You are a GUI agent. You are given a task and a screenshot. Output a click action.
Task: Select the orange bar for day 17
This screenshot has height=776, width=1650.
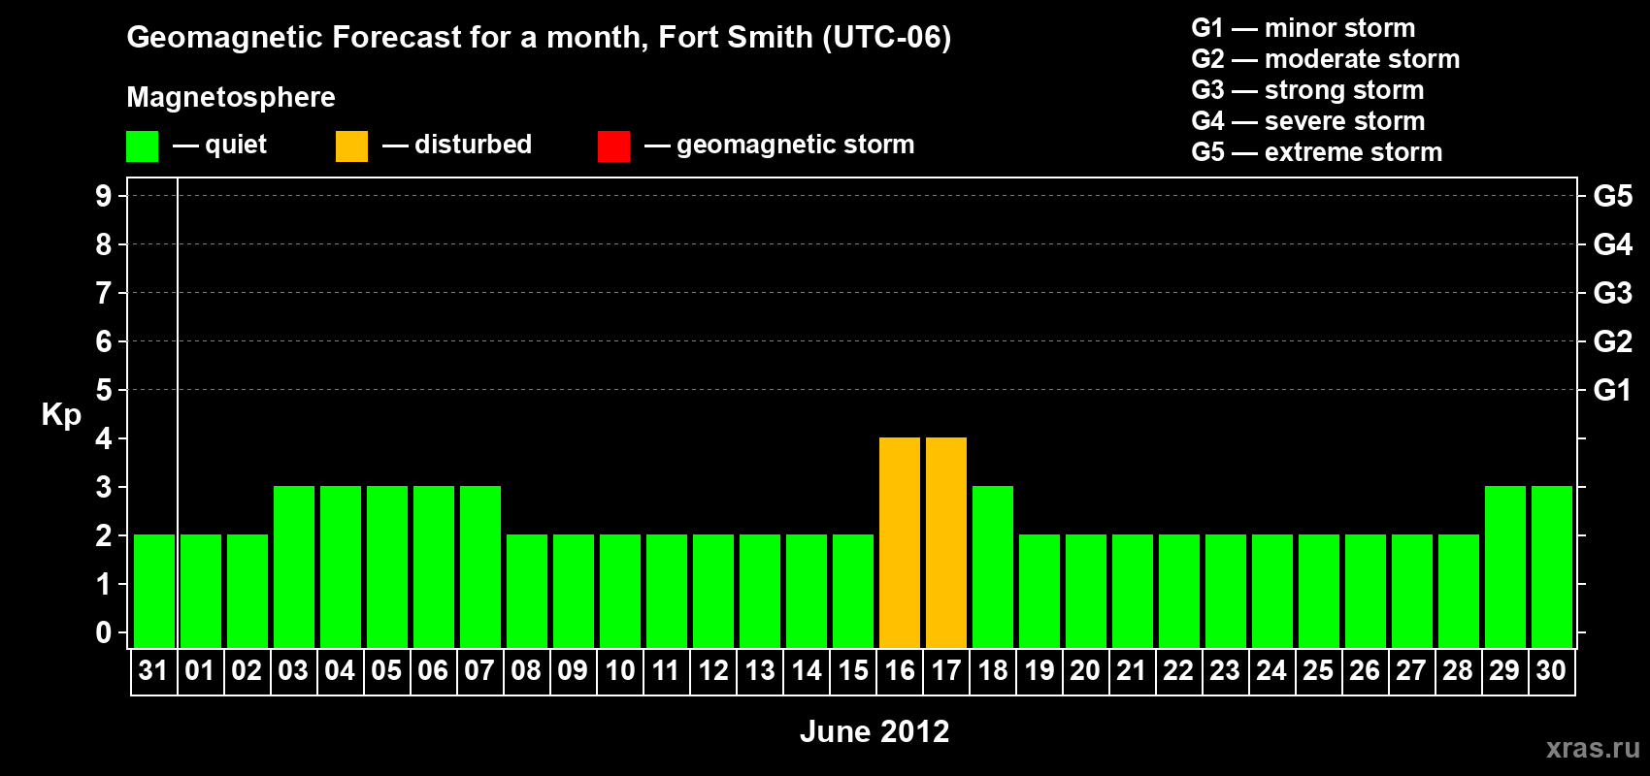pos(946,542)
